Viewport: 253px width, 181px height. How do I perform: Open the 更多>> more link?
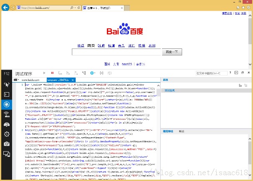click(141, 64)
